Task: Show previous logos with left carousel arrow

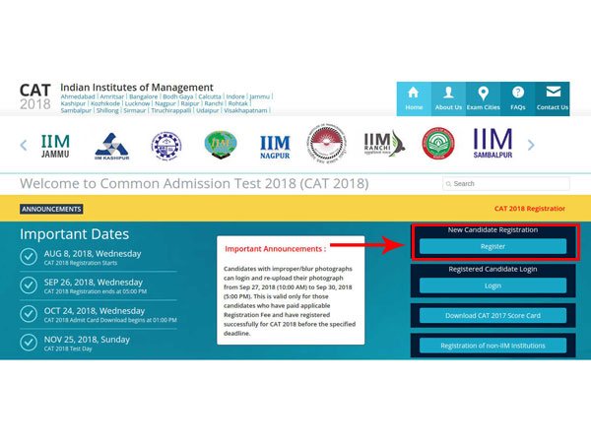Action: click(x=24, y=145)
